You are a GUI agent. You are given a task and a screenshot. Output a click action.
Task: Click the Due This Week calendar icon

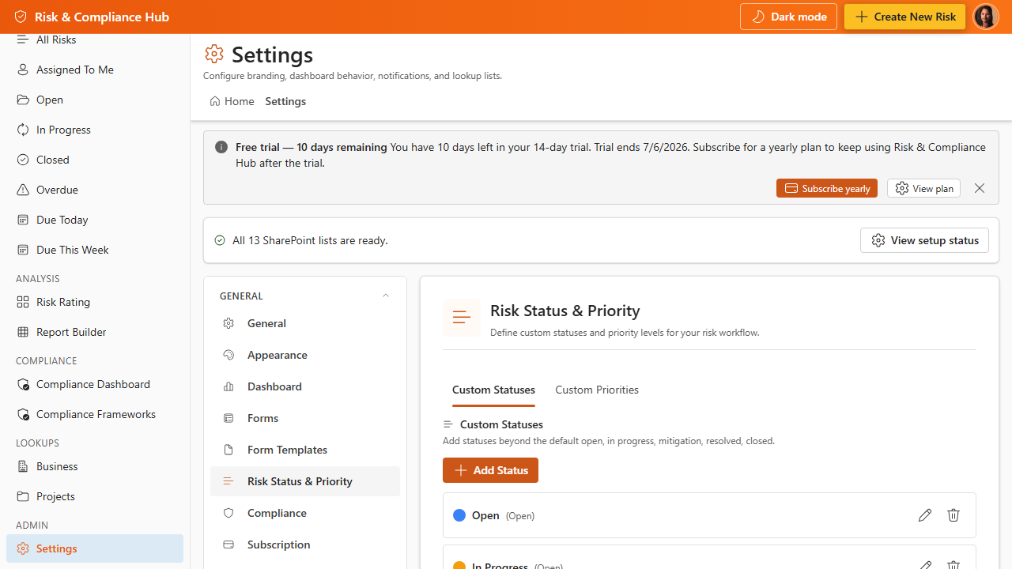[x=23, y=250]
